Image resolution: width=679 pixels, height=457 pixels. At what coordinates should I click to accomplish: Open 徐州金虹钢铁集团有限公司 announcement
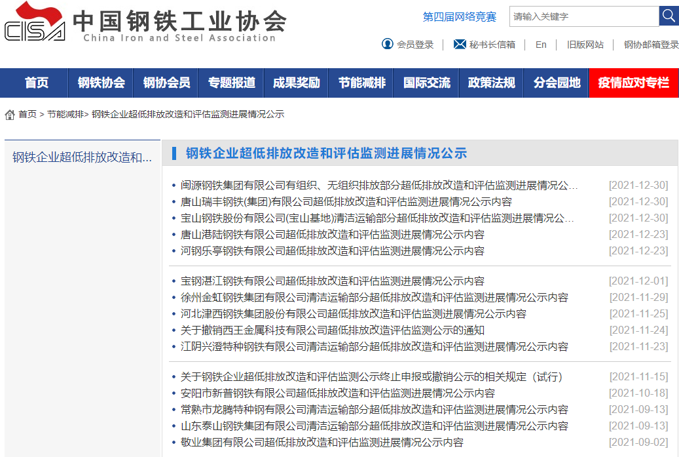pos(374,298)
